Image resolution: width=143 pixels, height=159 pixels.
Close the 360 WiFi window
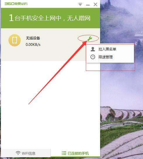click(95, 4)
